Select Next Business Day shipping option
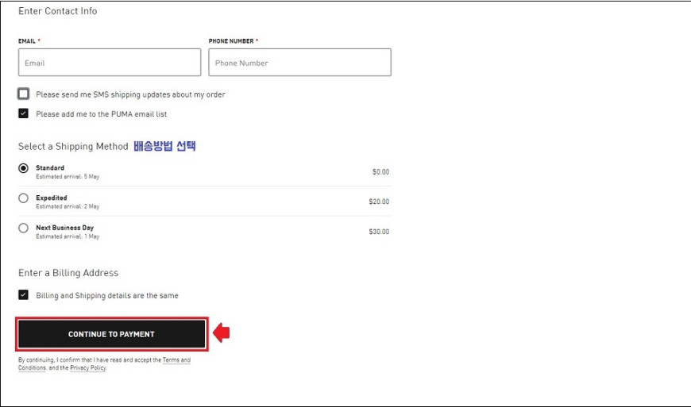 23,228
